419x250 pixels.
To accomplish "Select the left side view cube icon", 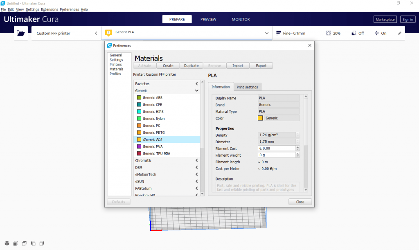I will (33, 243).
